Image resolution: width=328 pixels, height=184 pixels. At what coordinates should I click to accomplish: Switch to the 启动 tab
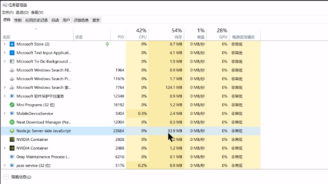pos(55,20)
